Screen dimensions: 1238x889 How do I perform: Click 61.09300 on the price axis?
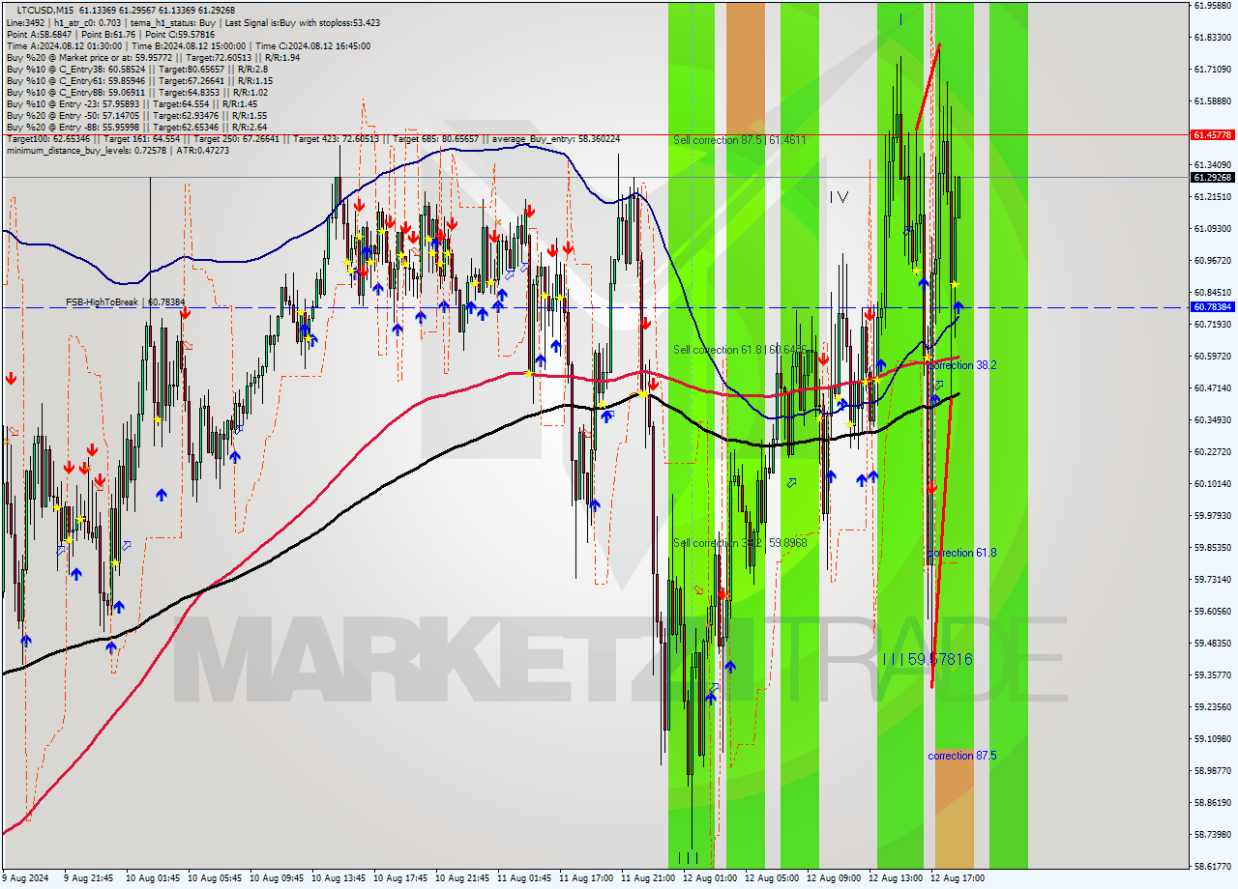[1213, 228]
